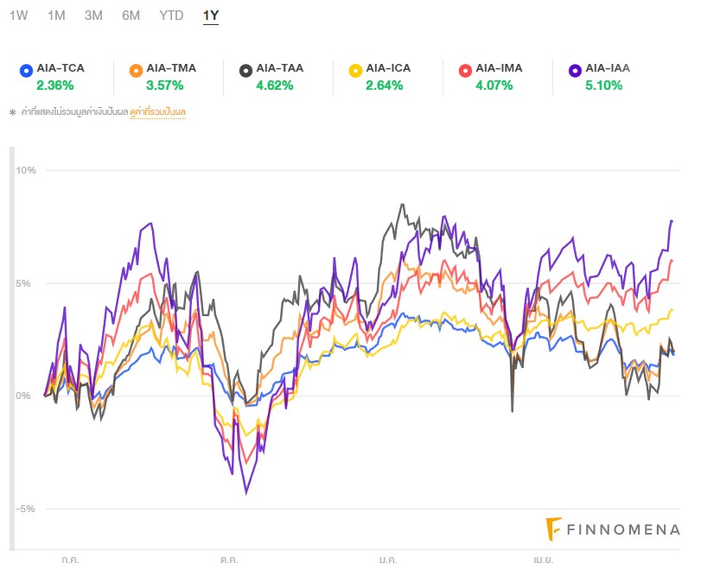Toggle AIA-TCA series label

tap(61, 67)
